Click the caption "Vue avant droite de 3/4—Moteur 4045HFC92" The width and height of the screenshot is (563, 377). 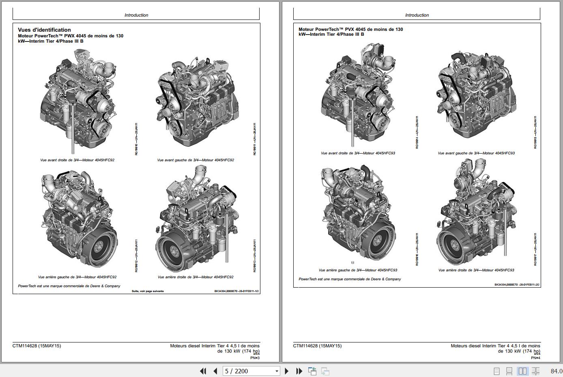77,160
